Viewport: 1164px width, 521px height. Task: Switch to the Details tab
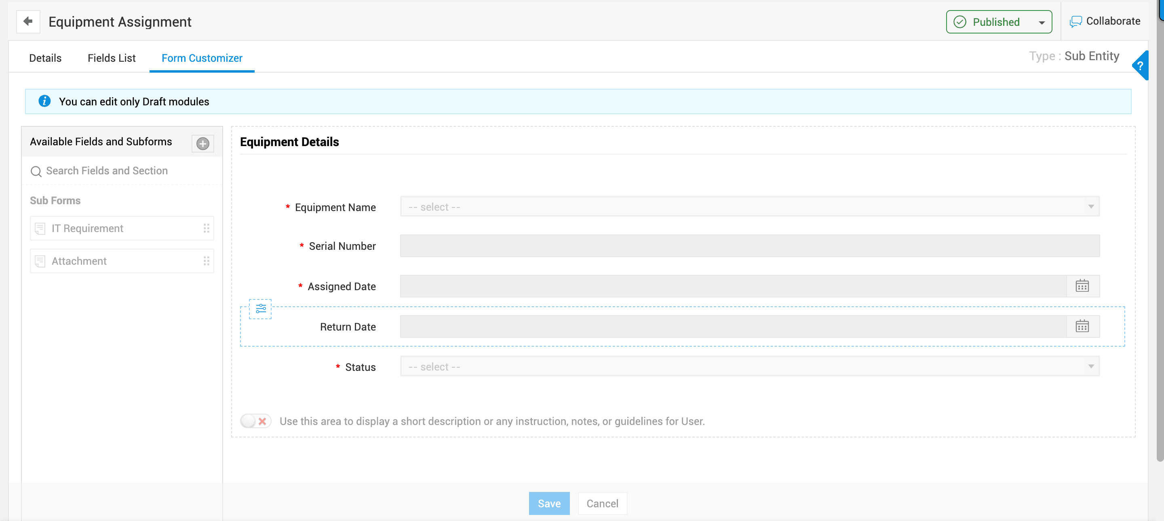(45, 58)
